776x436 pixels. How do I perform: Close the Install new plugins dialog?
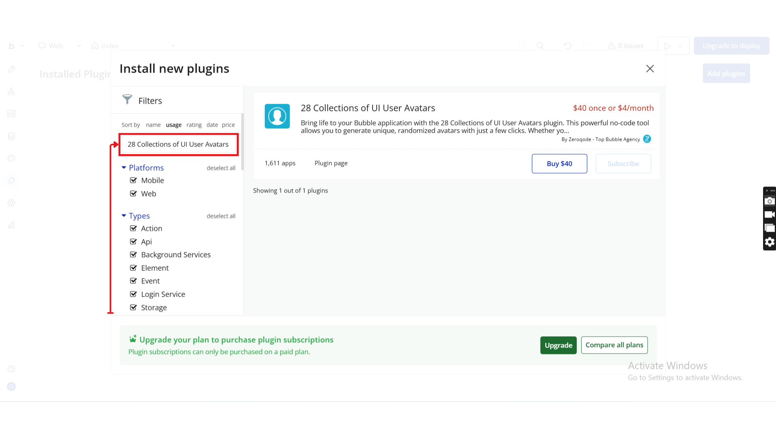tap(650, 69)
